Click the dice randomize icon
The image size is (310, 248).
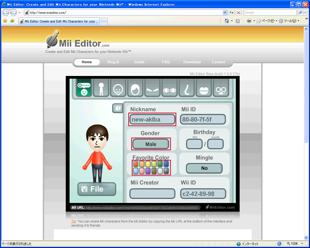click(x=118, y=108)
